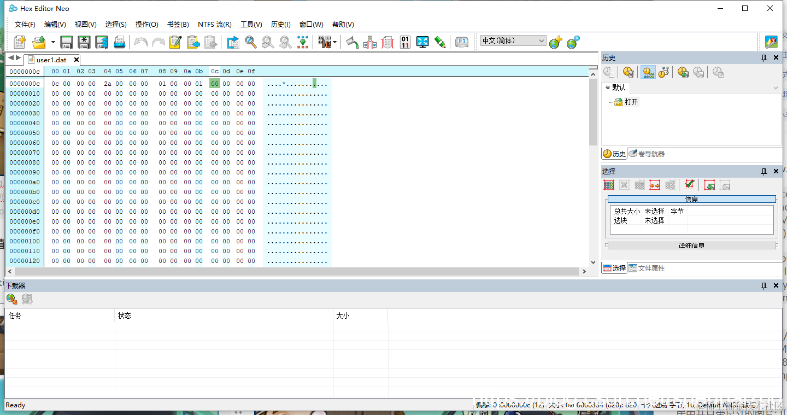The width and height of the screenshot is (787, 415).
Task: Open the 选择(S) menu
Action: pyautogui.click(x=116, y=25)
